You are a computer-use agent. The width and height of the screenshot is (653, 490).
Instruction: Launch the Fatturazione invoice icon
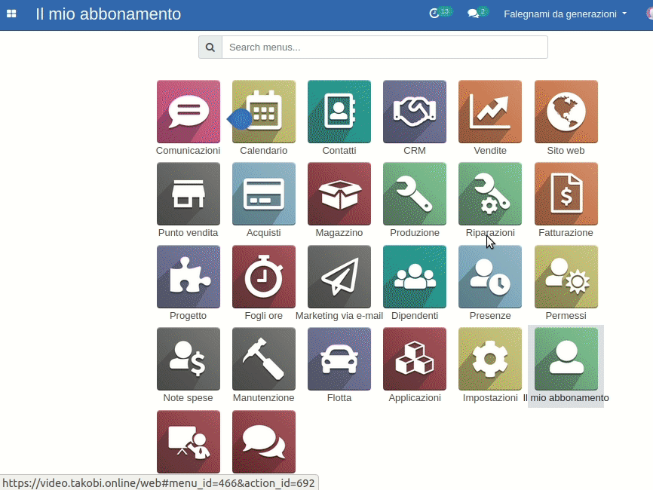coord(566,194)
